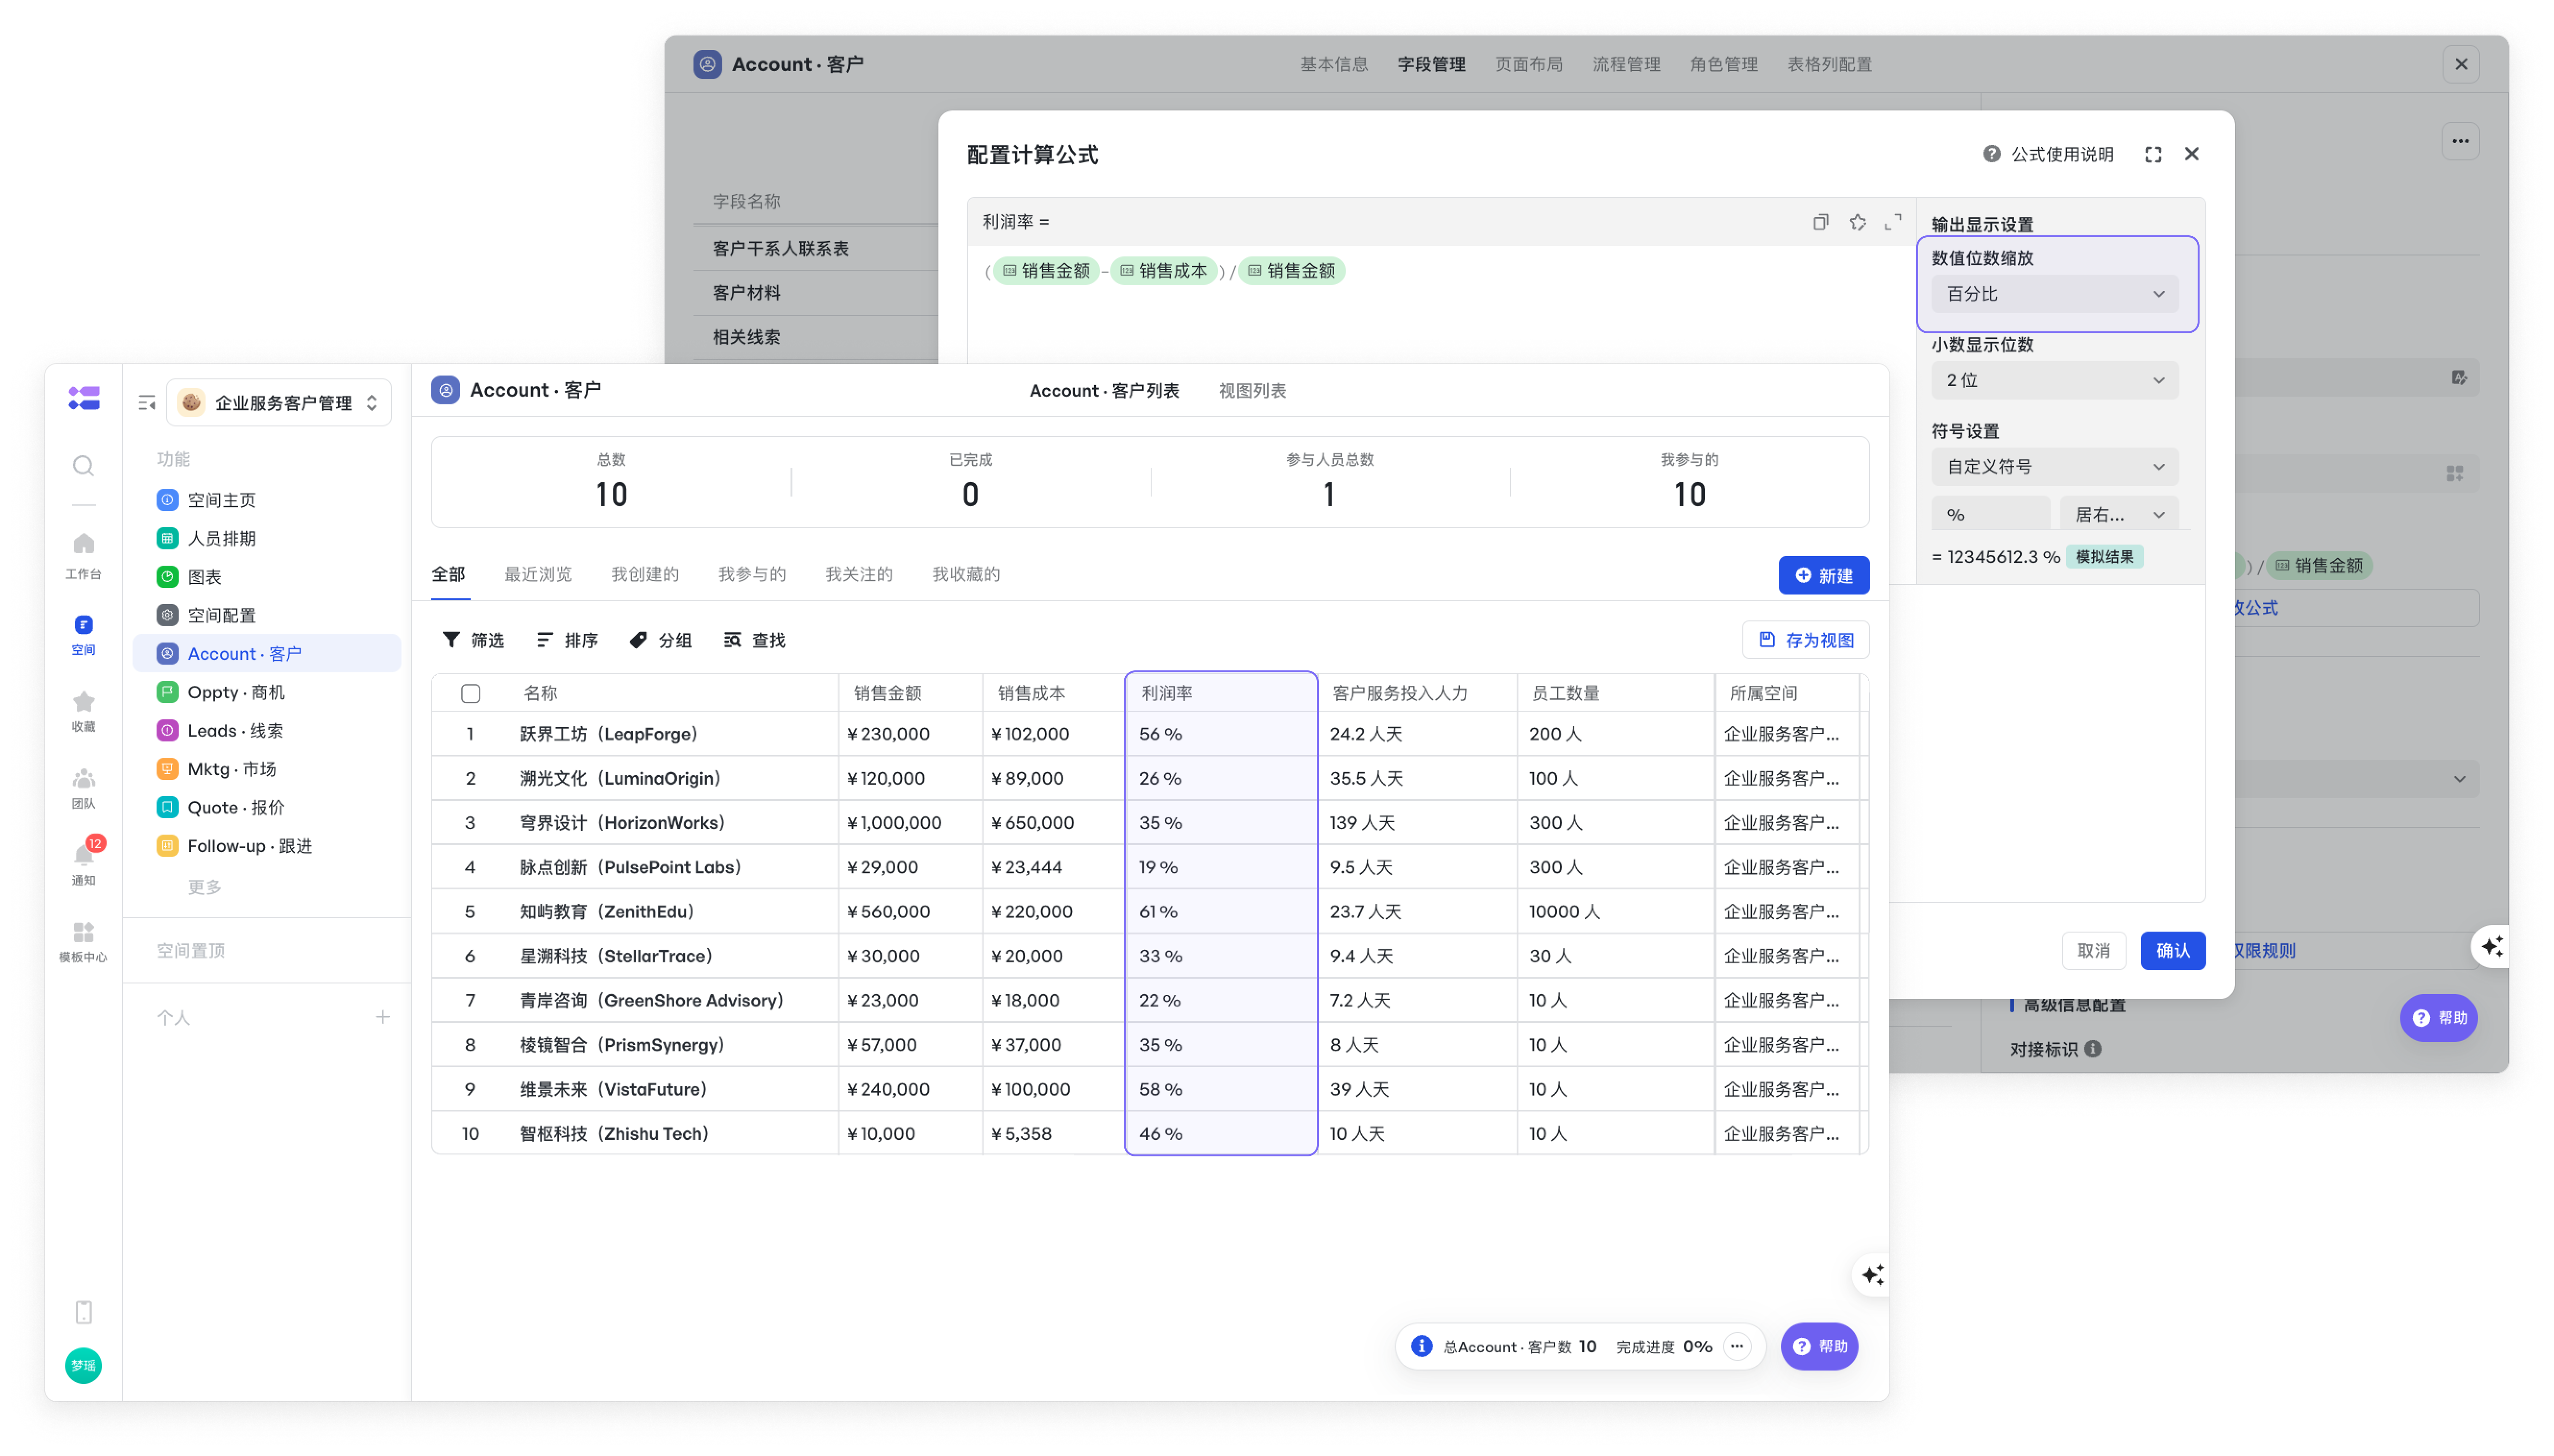This screenshot has height=1456, width=2554.
Task: Open the 工作台 workbench icon
Action: [x=83, y=555]
